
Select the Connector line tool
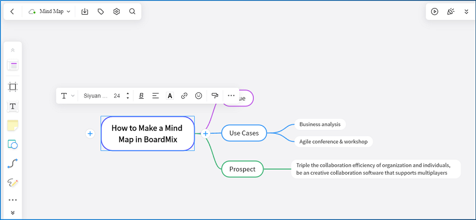click(x=12, y=164)
